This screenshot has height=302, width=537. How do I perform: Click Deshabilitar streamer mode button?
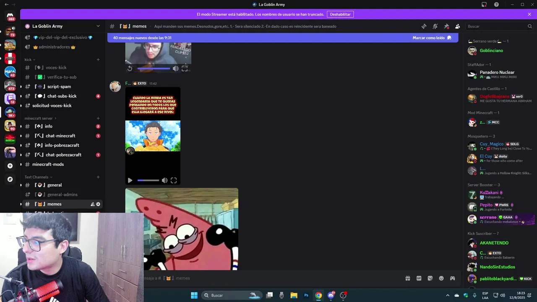pyautogui.click(x=340, y=14)
